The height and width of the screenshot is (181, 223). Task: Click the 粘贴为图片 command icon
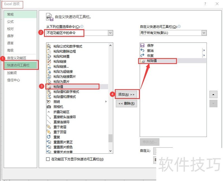point(49,81)
